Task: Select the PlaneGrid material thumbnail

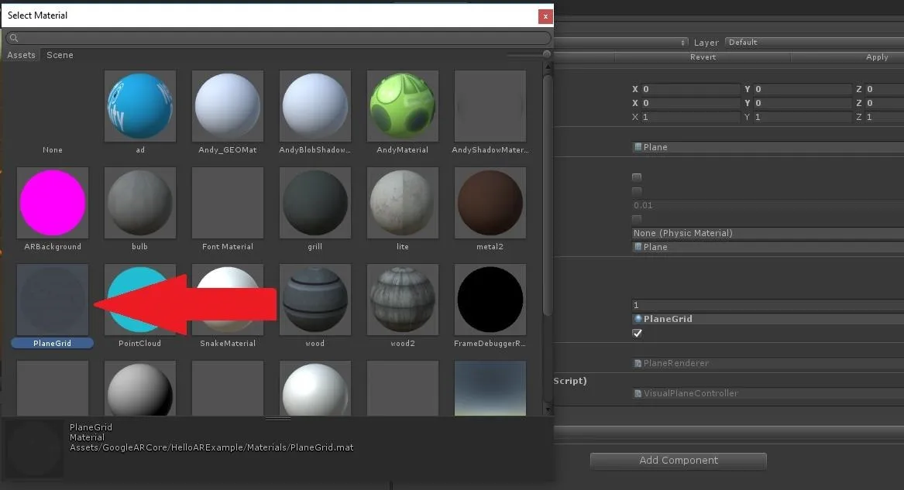Action: click(x=53, y=300)
